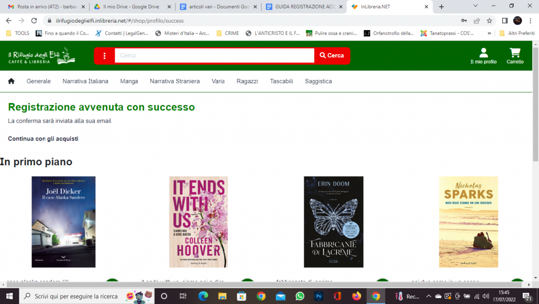
Task: Open the share page icon in address bar
Action: [x=477, y=21]
